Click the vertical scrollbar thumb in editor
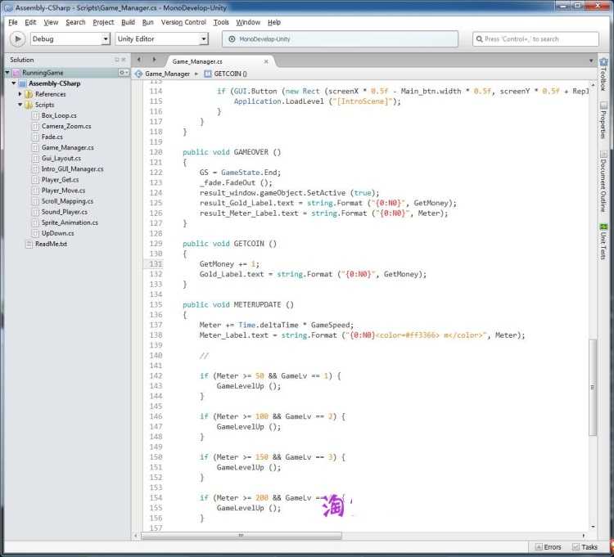614x557 pixels. click(x=593, y=387)
